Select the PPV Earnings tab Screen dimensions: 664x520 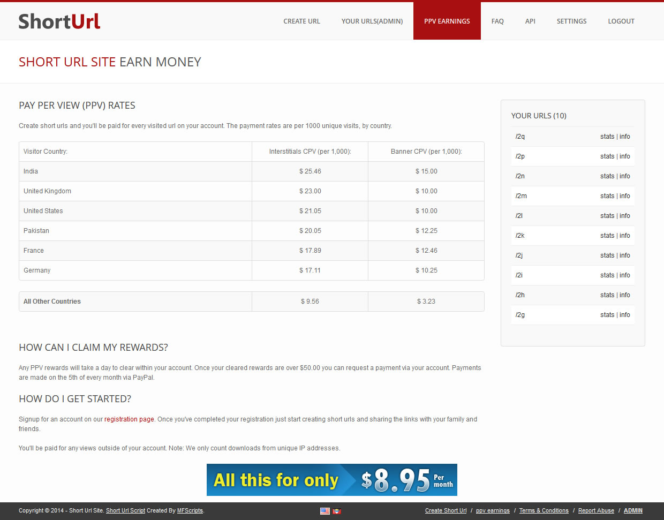point(447,21)
